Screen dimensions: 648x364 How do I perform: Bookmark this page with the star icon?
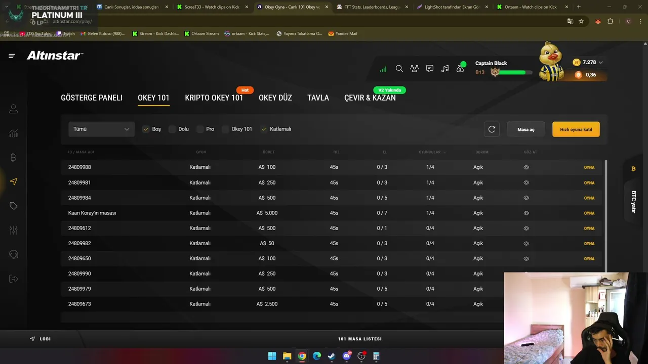click(x=581, y=21)
